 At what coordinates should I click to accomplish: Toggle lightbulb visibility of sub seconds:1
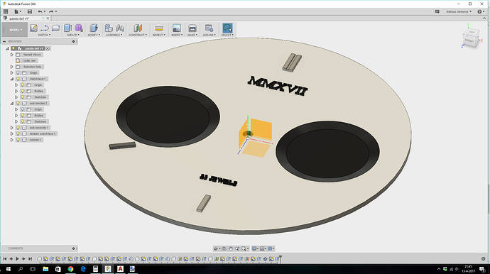tap(18, 128)
